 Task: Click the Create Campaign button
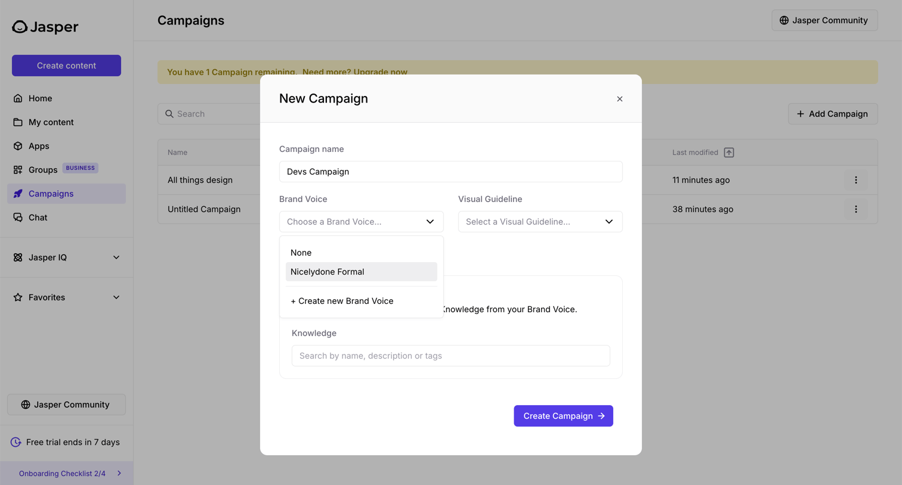pyautogui.click(x=564, y=416)
